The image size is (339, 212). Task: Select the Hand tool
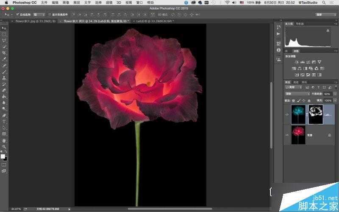point(4,140)
